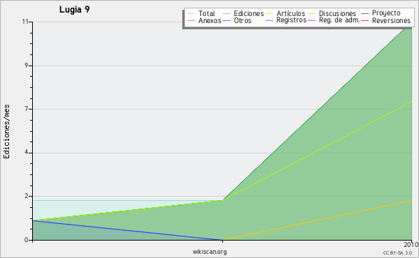Screen dimensions: 419x258
Task: Click the red Reversiones legend color line
Action: click(365, 20)
